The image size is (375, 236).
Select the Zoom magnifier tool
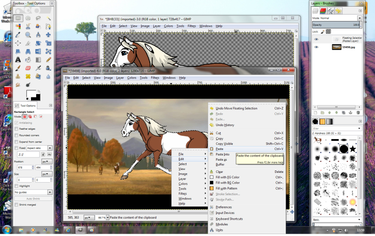pyautogui.click(x=28, y=35)
